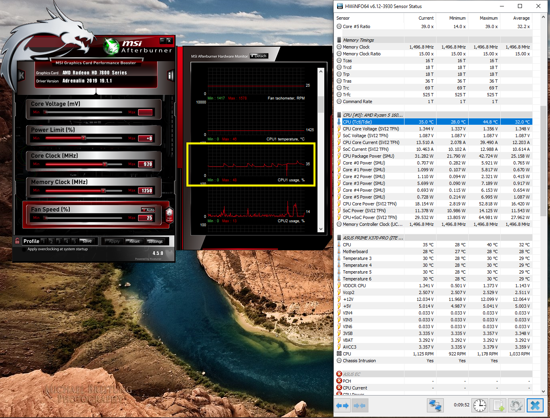This screenshot has width=550, height=418.
Task: Open the remote network monitors icon in HWiNFO
Action: click(x=435, y=405)
